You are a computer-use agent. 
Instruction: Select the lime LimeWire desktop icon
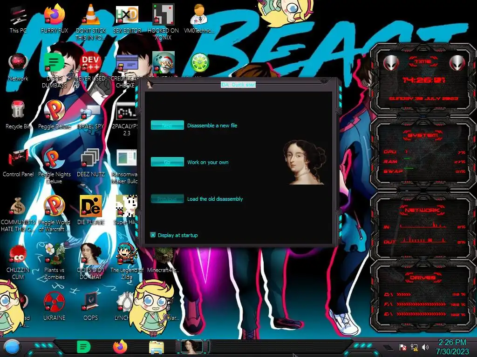pos(199,63)
